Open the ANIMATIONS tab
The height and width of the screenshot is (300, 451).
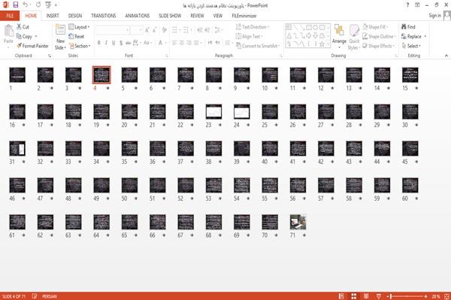tap(138, 16)
